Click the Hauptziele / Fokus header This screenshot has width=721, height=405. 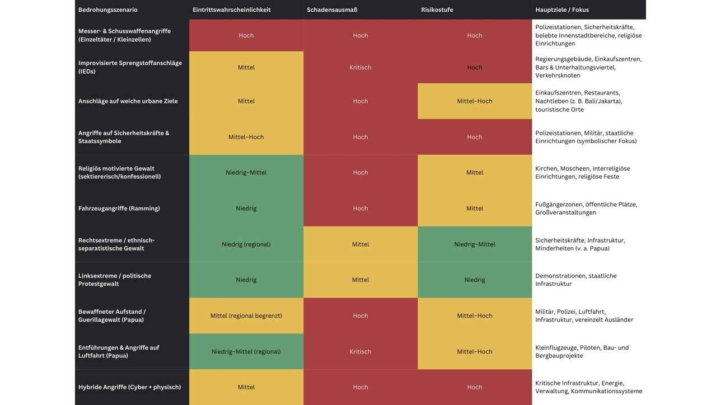click(x=562, y=10)
